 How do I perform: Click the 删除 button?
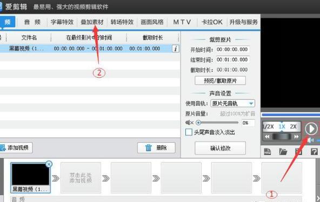156,147
